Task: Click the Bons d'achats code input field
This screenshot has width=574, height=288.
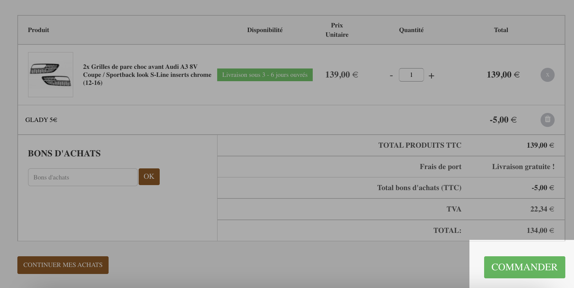Action: (x=83, y=177)
